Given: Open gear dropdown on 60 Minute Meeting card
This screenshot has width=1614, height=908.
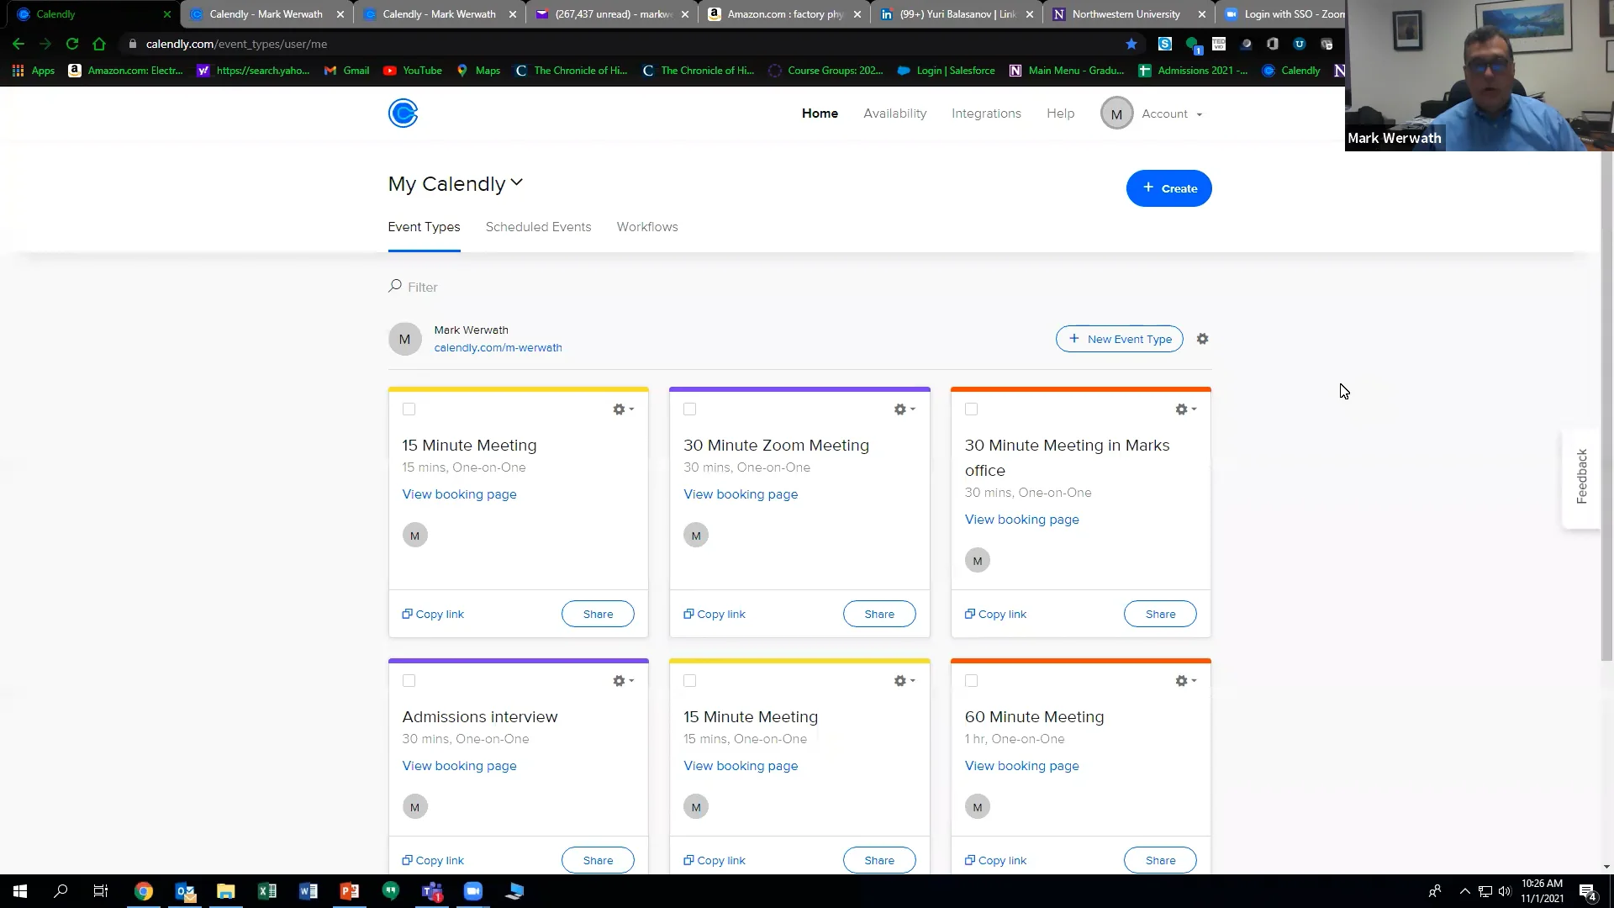Looking at the screenshot, I should [1185, 681].
